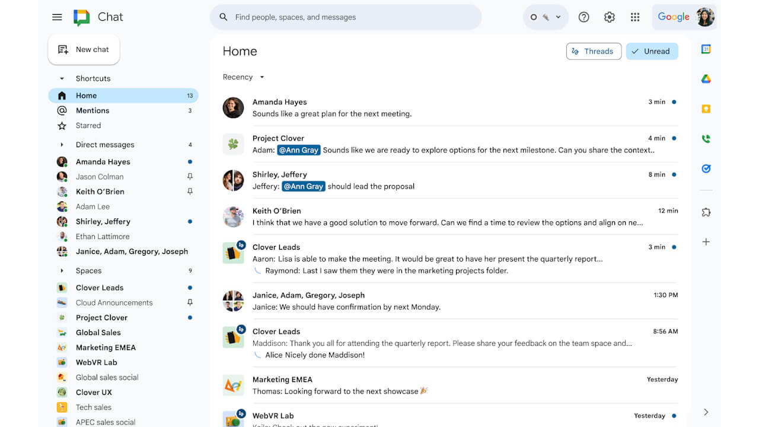Open the Google apps grid launcher
Image resolution: width=759 pixels, height=427 pixels.
click(635, 17)
